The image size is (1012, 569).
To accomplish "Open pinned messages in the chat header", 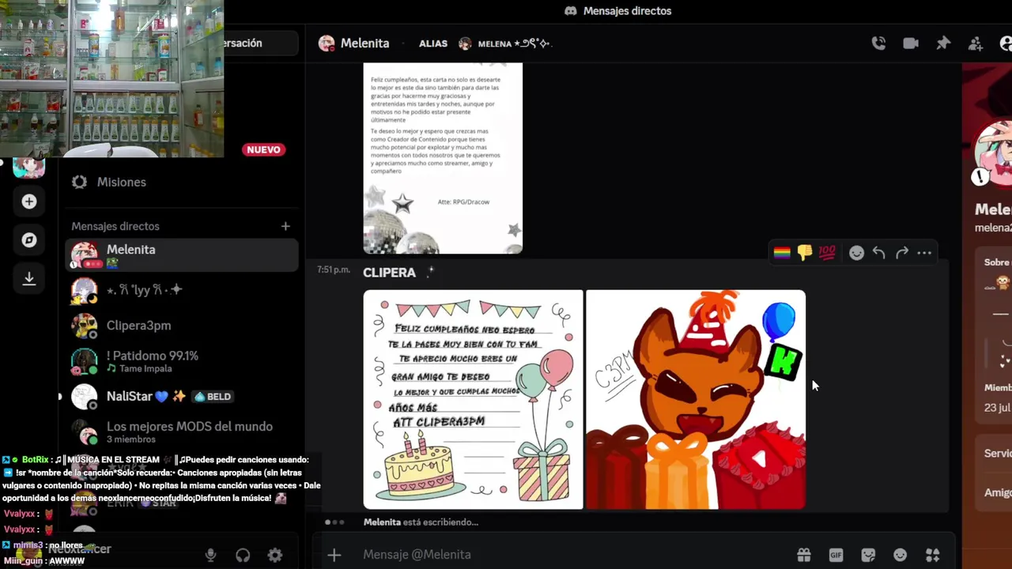I will [x=943, y=43].
